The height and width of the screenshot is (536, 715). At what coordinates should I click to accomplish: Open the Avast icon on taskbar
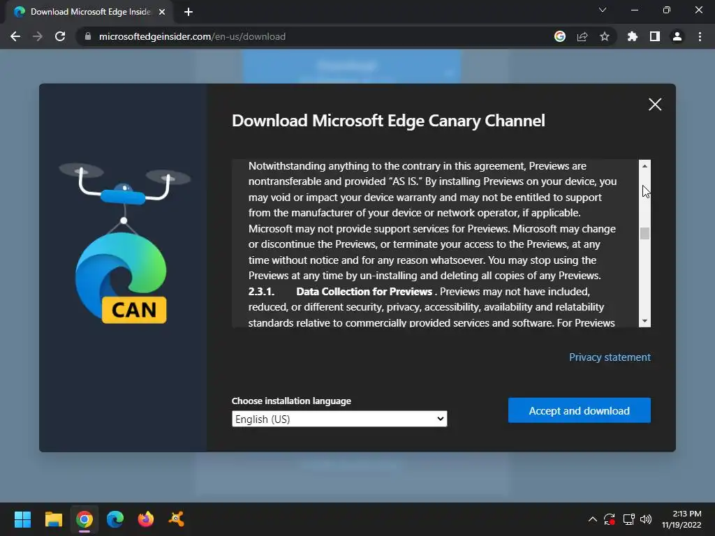(177, 519)
